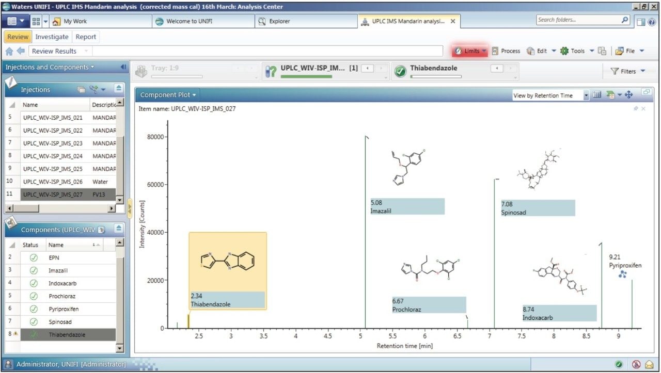
Task: Toggle the panel layout icon near Help
Action: tap(641, 22)
